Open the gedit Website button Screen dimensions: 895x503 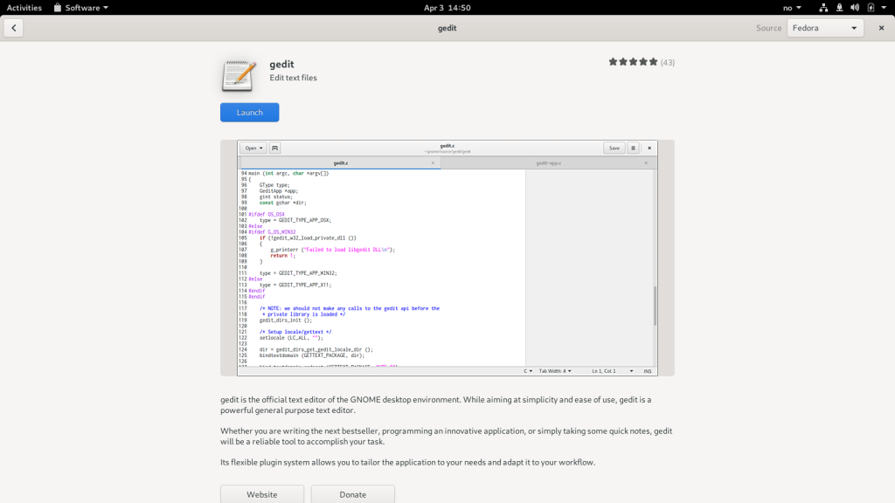tap(262, 494)
